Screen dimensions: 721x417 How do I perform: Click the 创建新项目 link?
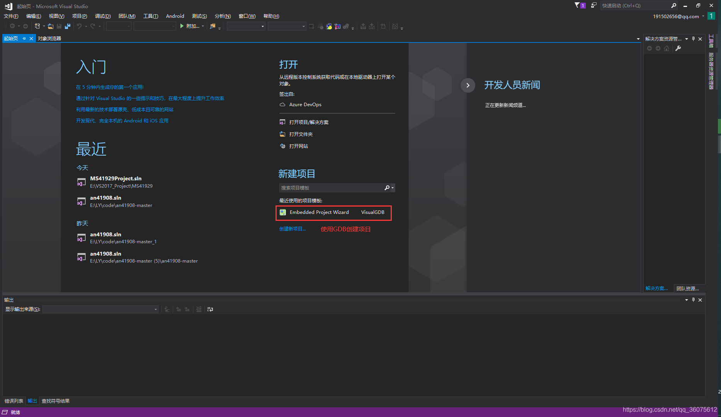(x=292, y=229)
